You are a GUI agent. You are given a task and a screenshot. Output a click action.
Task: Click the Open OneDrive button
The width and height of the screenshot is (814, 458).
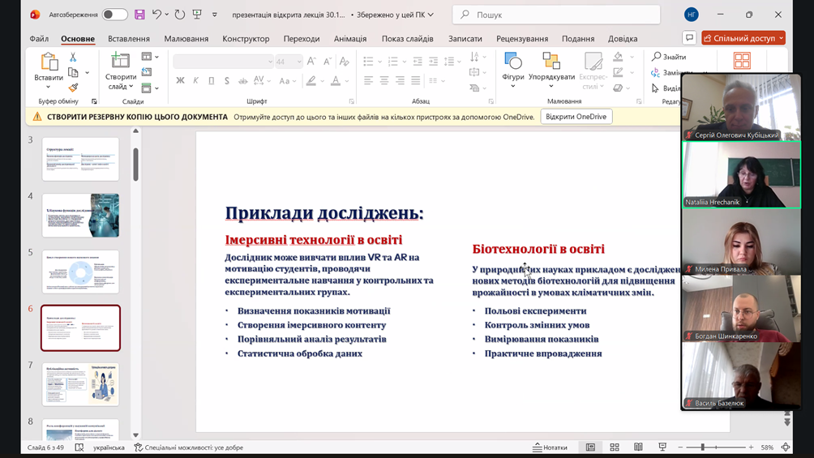pos(576,117)
